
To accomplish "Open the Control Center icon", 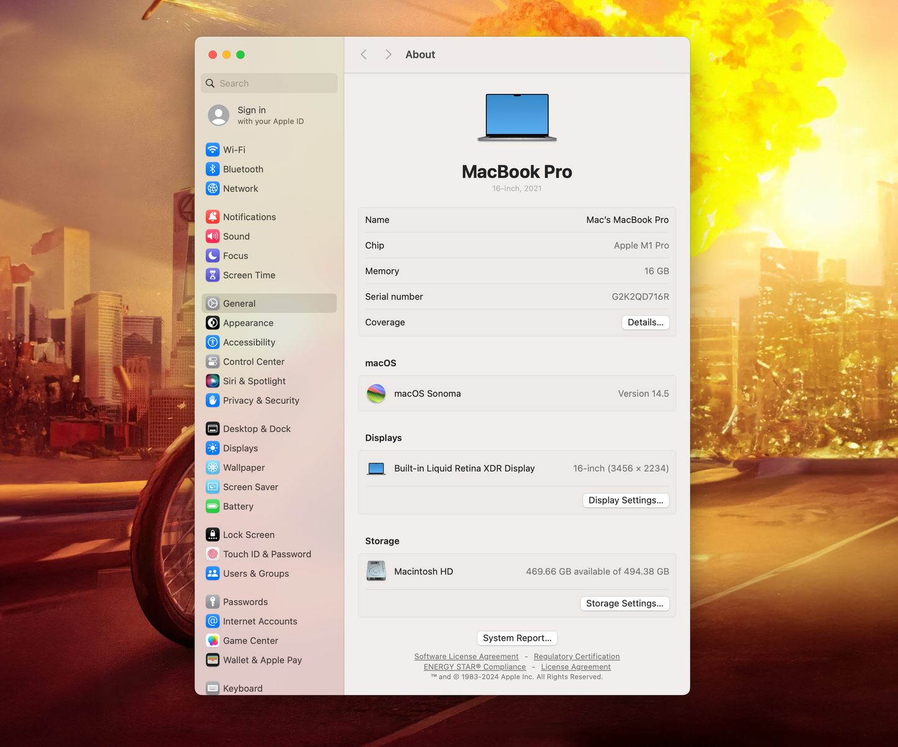I will (213, 361).
